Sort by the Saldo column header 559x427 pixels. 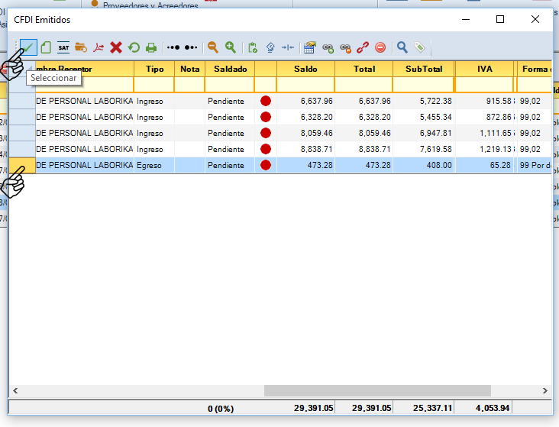(x=305, y=69)
